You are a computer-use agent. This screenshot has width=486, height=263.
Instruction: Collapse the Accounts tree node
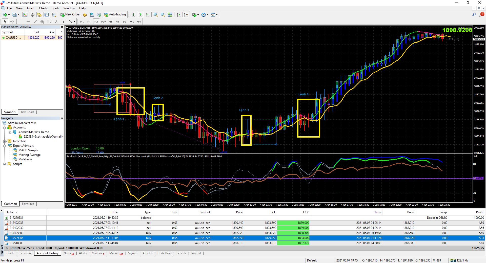tap(4, 127)
